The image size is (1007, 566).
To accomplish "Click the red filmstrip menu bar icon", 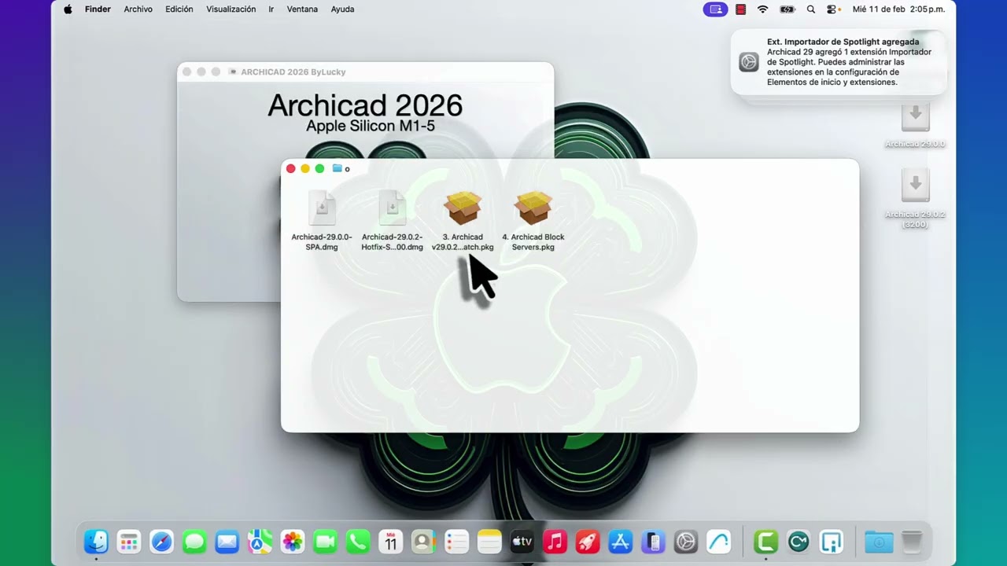I will point(740,9).
